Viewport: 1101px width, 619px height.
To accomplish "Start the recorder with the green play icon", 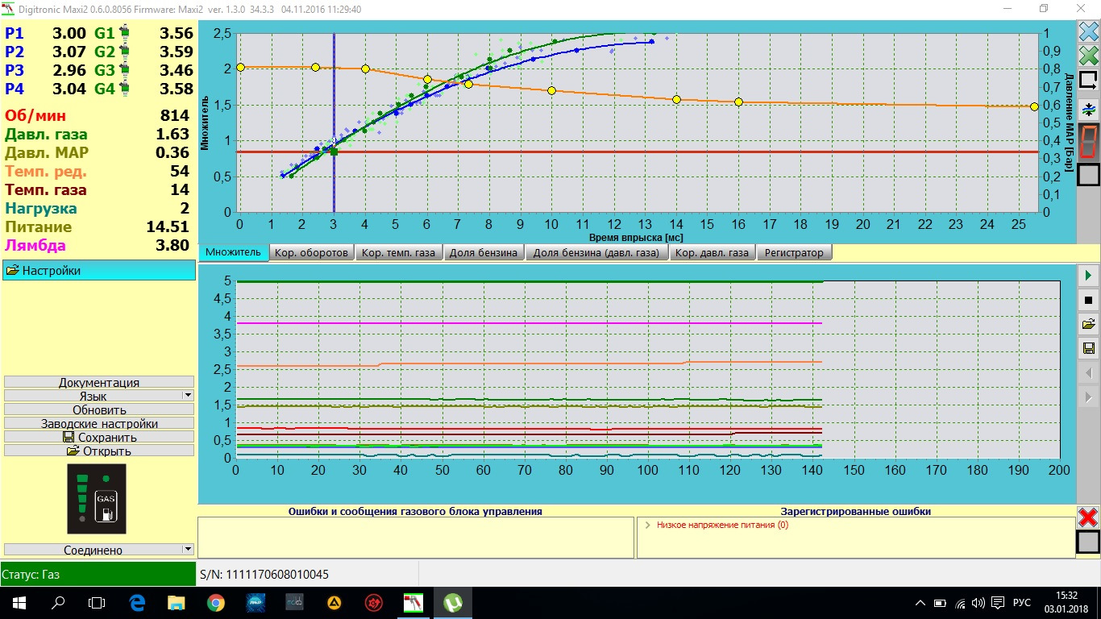I will coord(1088,276).
